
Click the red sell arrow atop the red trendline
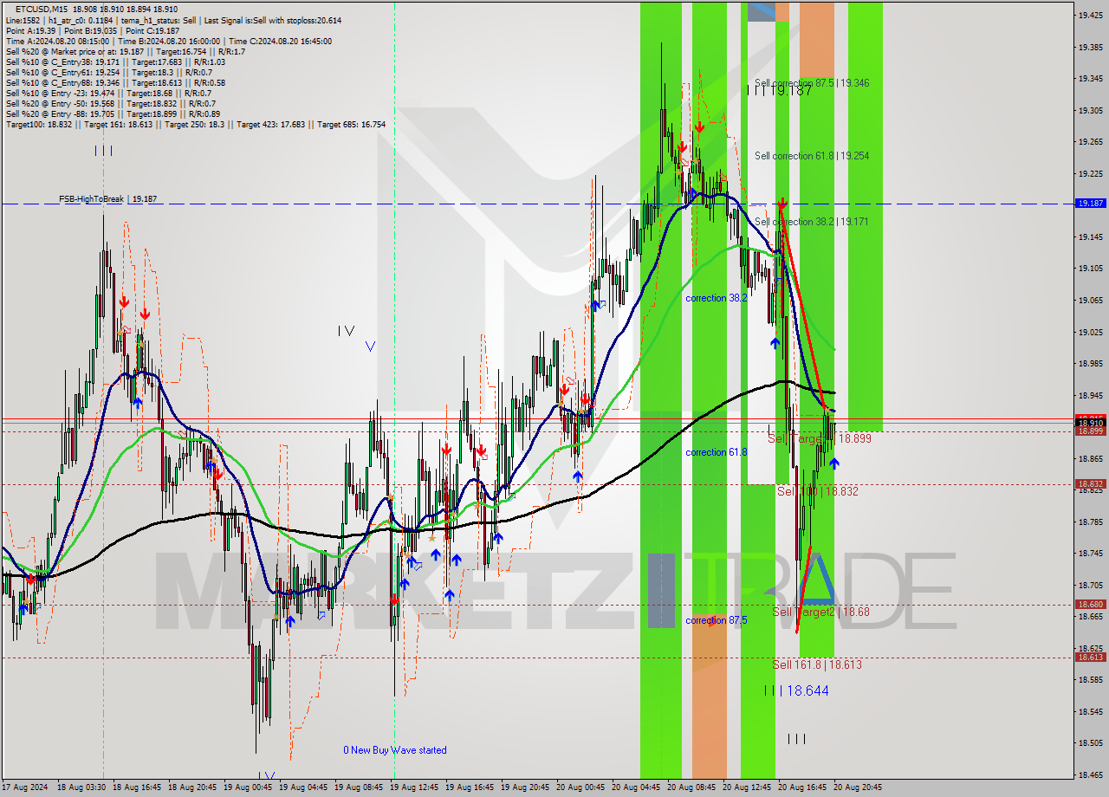click(x=782, y=204)
